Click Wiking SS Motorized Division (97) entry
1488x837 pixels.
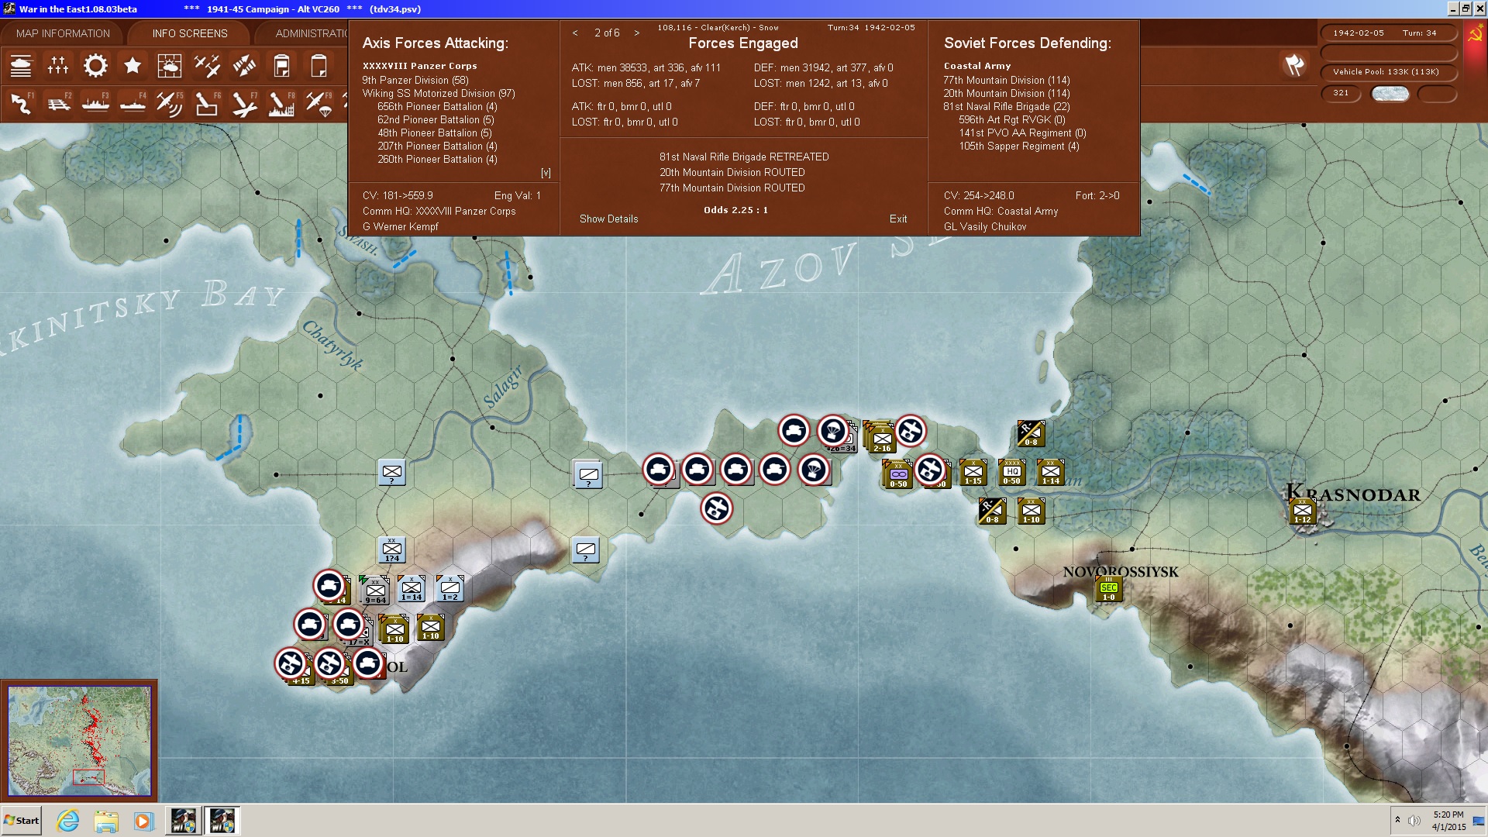pyautogui.click(x=439, y=93)
